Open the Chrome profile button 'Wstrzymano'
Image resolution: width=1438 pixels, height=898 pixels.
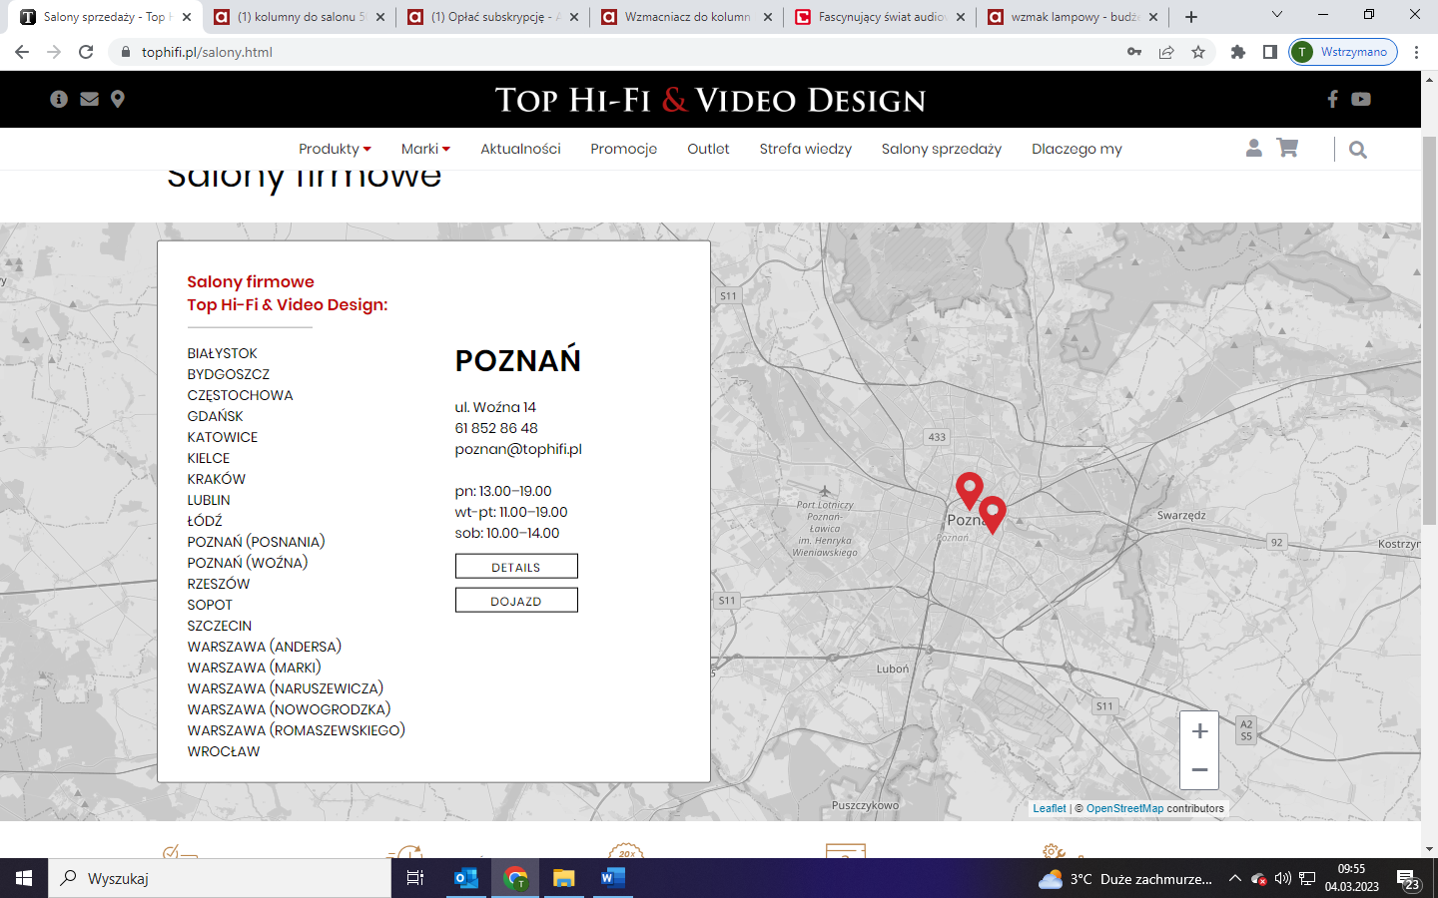pos(1343,52)
